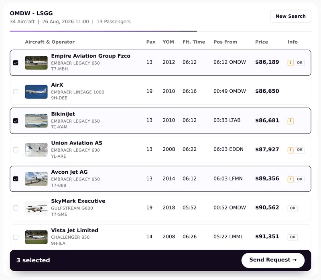Click the OR badge on SkyMark Executive row
The image size is (321, 280).
tap(293, 208)
